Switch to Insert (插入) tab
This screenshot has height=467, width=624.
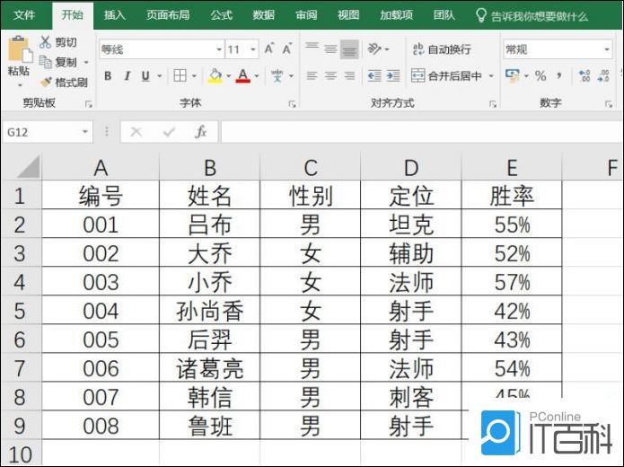(115, 15)
